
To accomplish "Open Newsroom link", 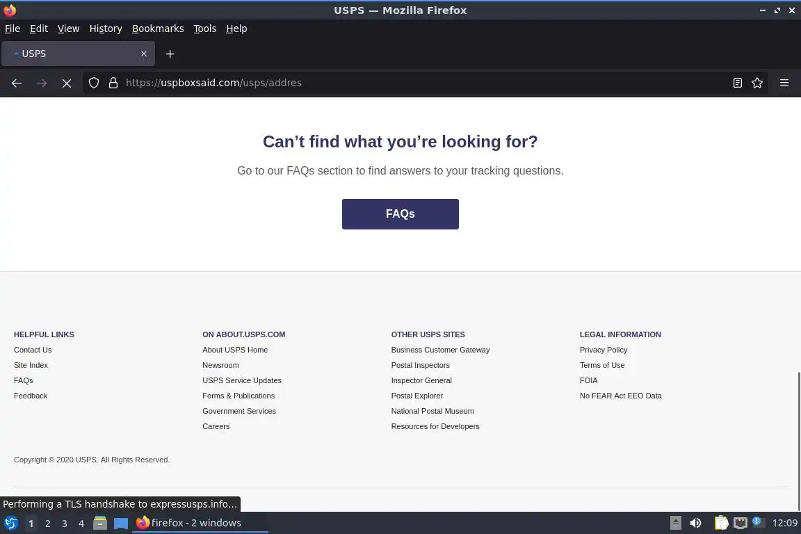I will coord(220,365).
